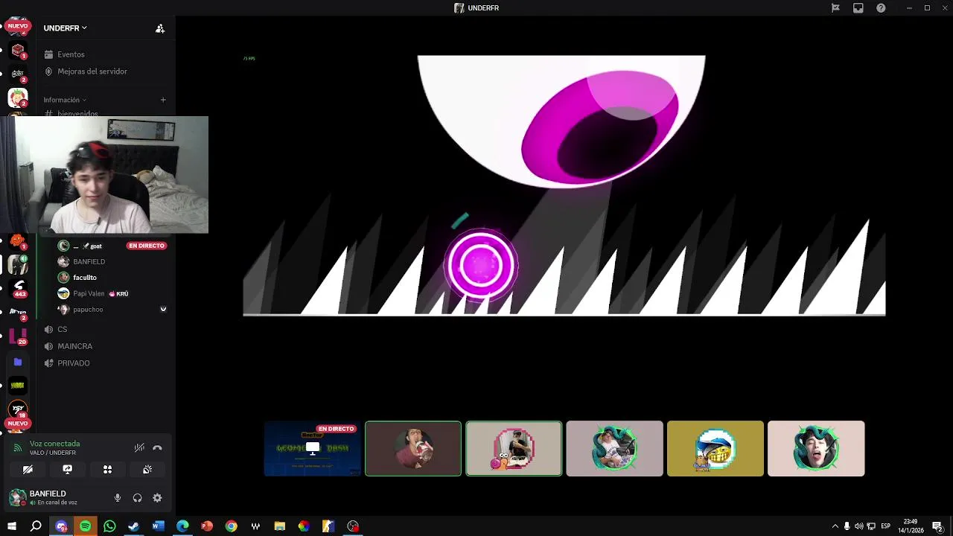Select Papi Valen in the voice list
953x536 pixels.
point(88,293)
